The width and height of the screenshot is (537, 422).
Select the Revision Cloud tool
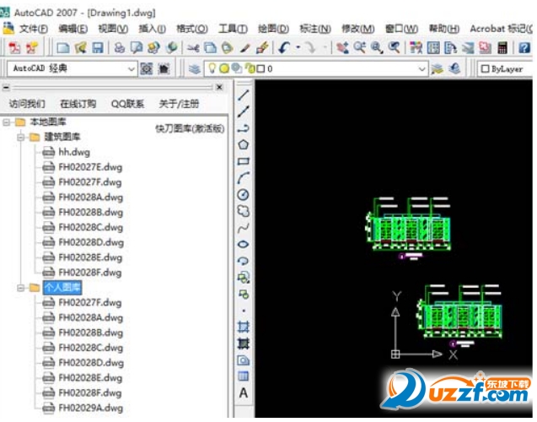pos(244,211)
